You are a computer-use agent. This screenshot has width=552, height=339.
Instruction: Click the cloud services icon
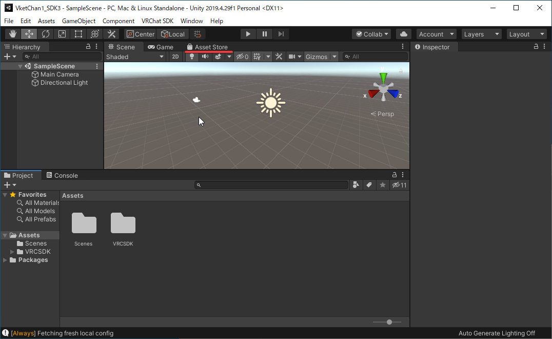coord(403,33)
